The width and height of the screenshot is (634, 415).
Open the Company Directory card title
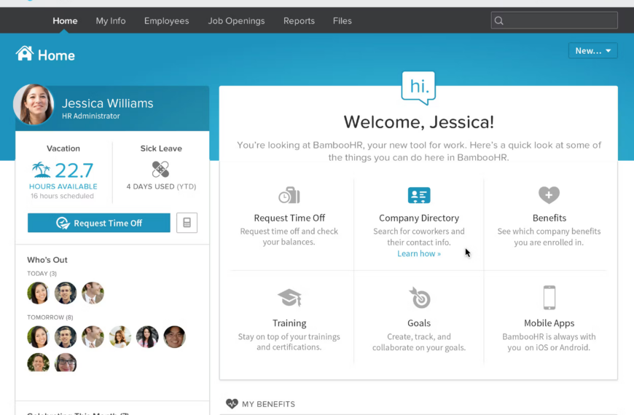(x=419, y=218)
